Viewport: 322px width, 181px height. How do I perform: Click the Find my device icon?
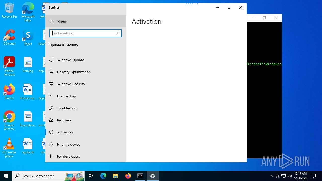51,144
